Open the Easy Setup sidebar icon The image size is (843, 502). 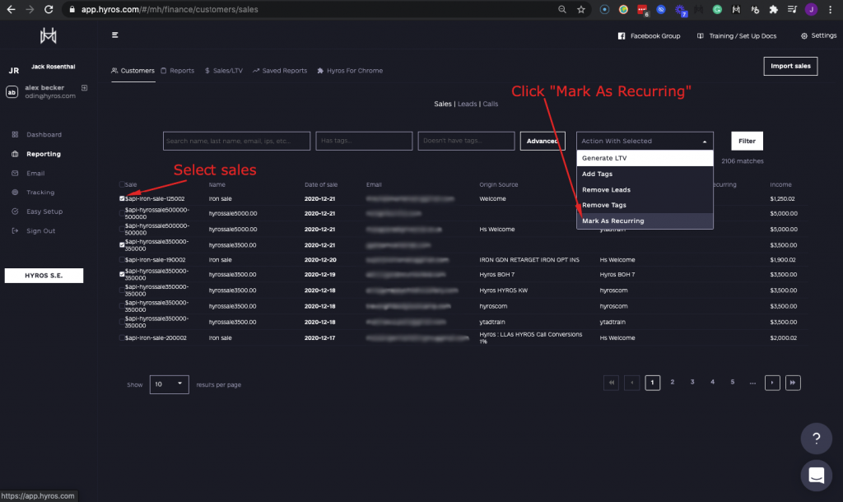pyautogui.click(x=15, y=211)
